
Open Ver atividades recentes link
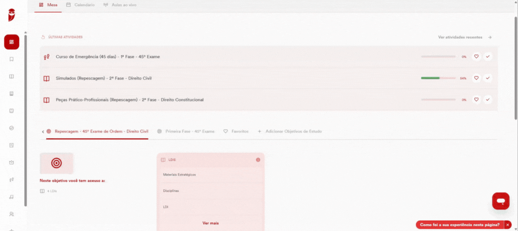pos(460,37)
